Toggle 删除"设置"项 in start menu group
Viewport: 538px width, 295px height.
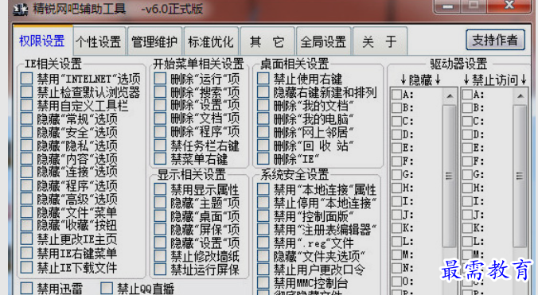[160, 105]
